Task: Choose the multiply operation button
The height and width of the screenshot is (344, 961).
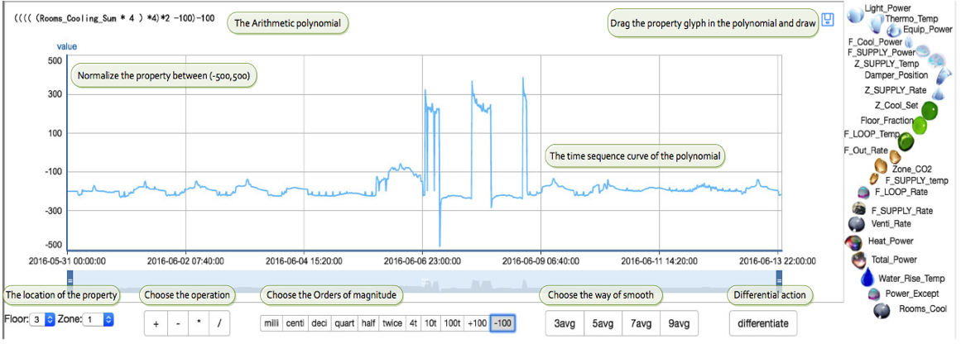Action: (199, 323)
